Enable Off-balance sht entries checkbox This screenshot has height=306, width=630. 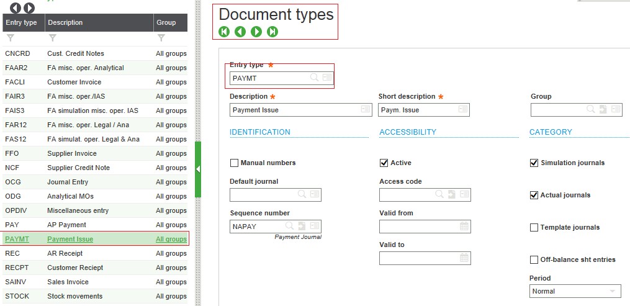pos(534,259)
